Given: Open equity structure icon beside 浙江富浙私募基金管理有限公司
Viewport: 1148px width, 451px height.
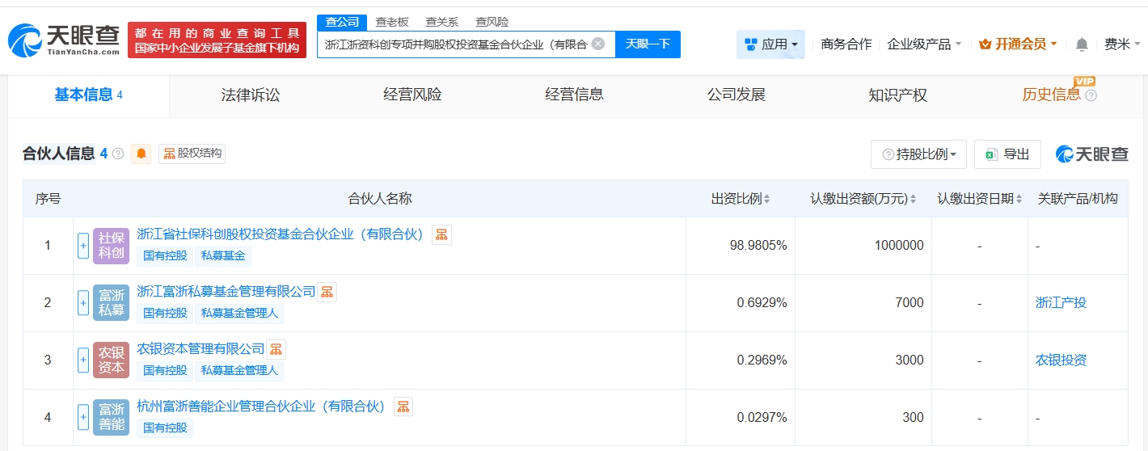Looking at the screenshot, I should pos(327,292).
